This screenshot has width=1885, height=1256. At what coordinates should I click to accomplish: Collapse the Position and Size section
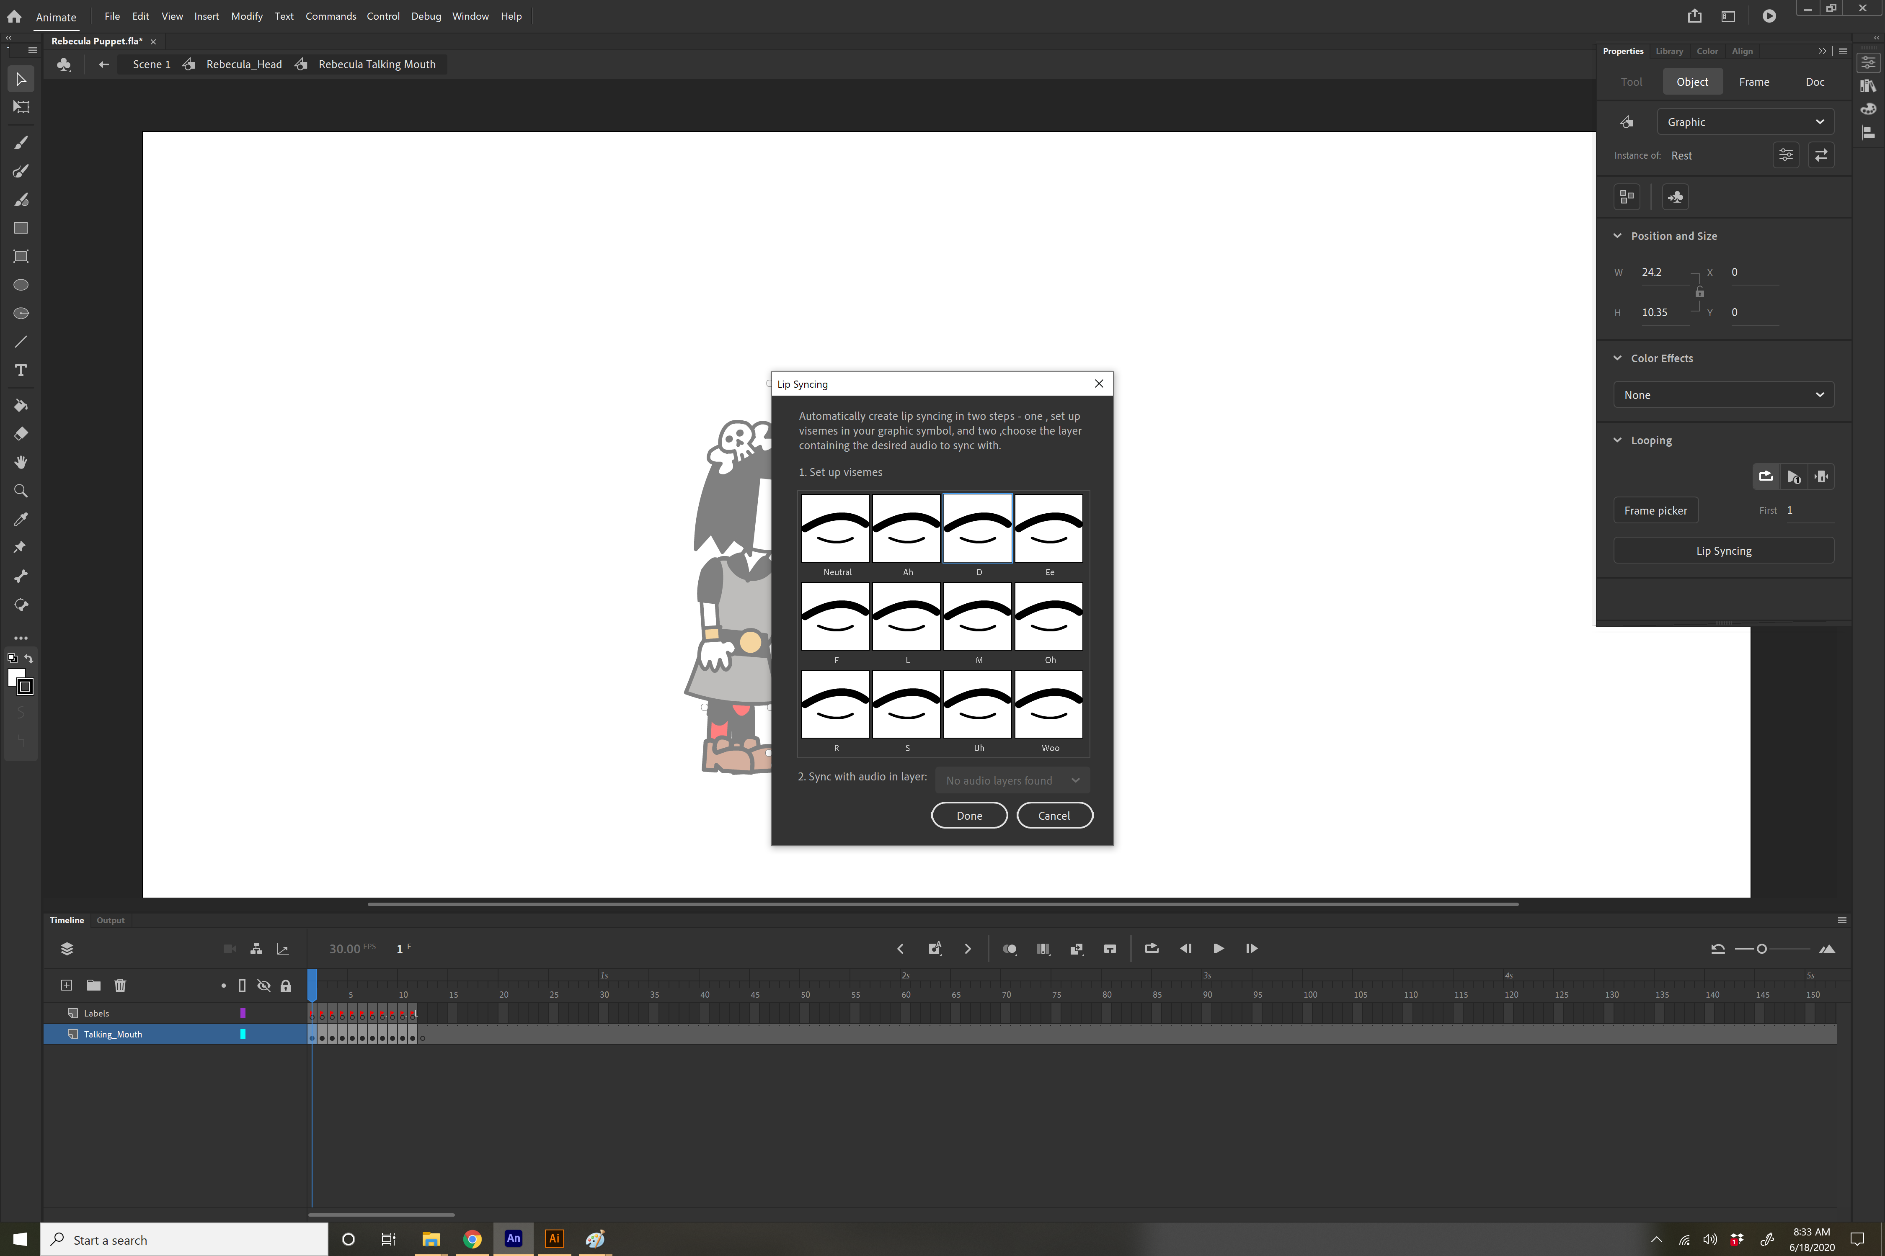[x=1617, y=235]
